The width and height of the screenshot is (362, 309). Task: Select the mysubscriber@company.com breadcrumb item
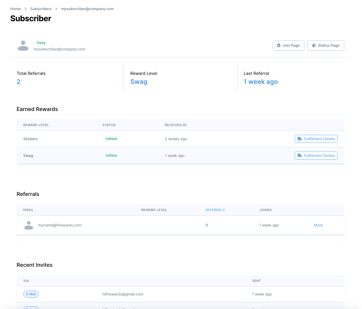87,9
